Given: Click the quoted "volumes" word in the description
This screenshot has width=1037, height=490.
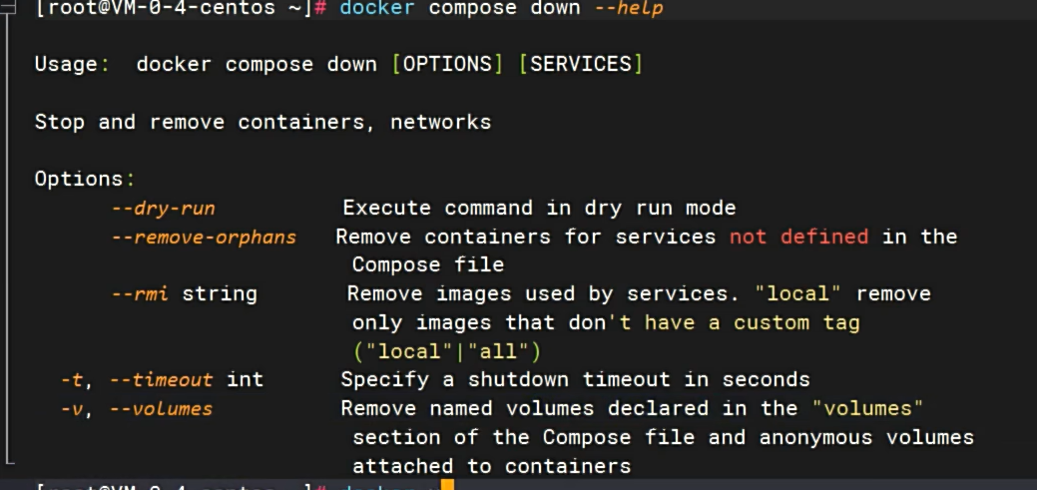Looking at the screenshot, I should 867,408.
